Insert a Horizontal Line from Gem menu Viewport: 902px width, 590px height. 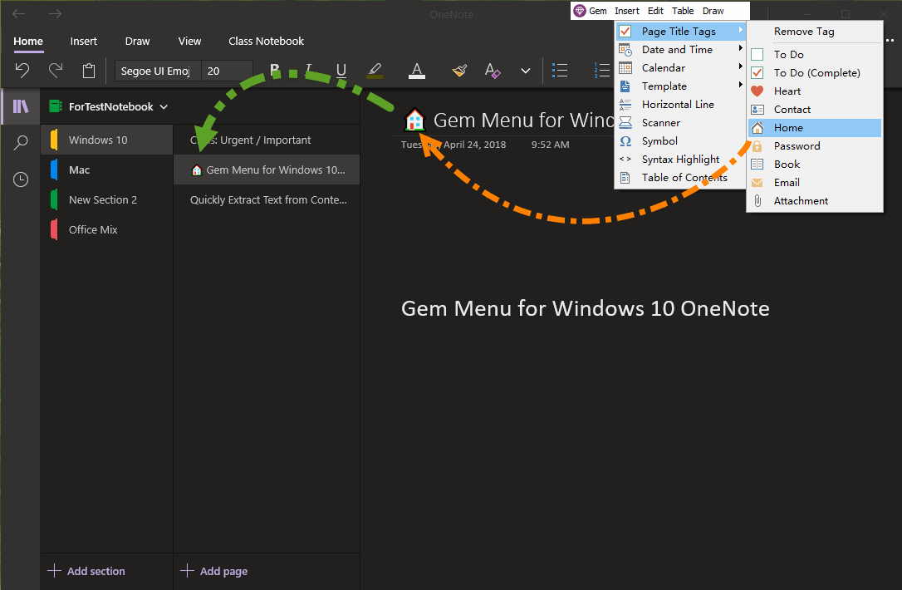(x=680, y=104)
